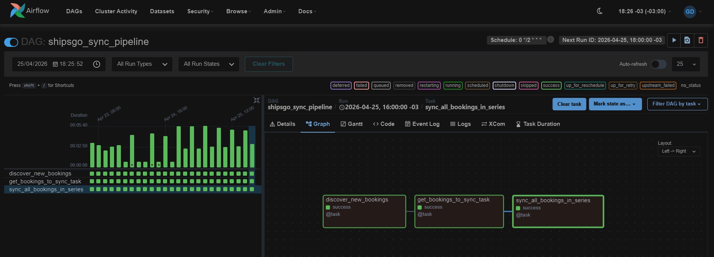714x257 pixels.
Task: Enable the Auto-refresh switch
Action: click(x=658, y=64)
